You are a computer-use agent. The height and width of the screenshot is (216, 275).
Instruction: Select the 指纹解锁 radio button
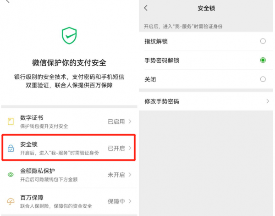[x=263, y=41]
